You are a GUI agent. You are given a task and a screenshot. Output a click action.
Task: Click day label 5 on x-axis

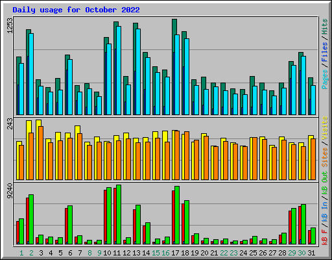pos(60,253)
